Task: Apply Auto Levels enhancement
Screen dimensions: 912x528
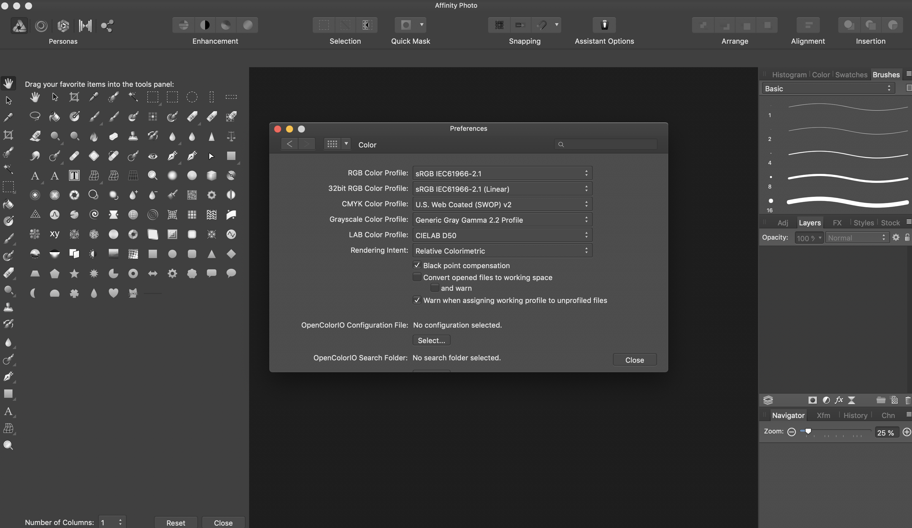Action: click(183, 25)
